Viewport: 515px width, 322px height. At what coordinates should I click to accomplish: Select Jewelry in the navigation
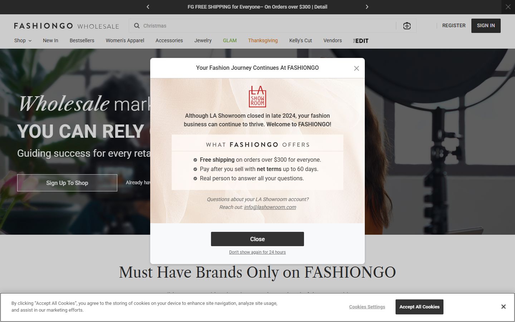coord(203,40)
